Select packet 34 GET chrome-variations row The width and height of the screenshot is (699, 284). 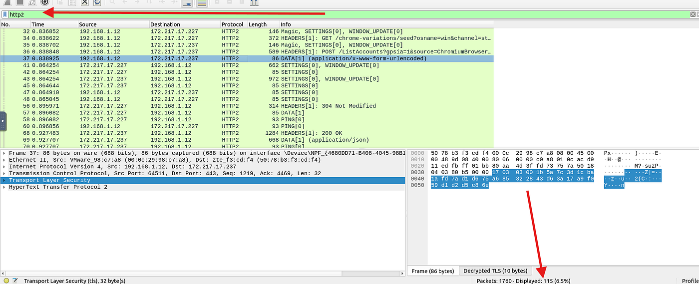[247, 38]
